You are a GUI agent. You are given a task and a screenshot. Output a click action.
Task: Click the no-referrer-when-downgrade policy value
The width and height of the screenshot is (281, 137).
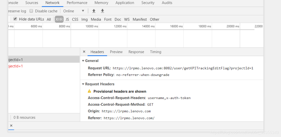(143, 75)
